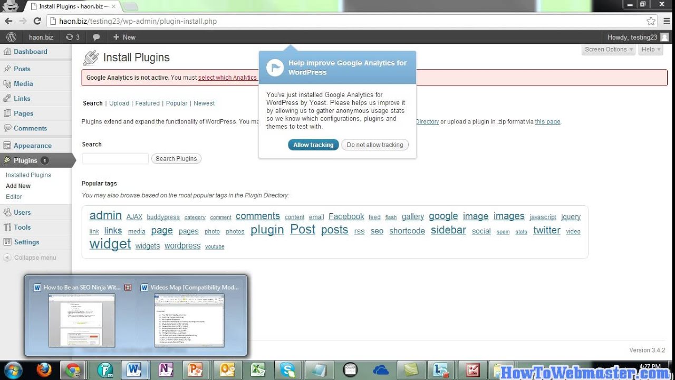Click Do not allow tracking button
The image size is (675, 380).
pyautogui.click(x=375, y=145)
